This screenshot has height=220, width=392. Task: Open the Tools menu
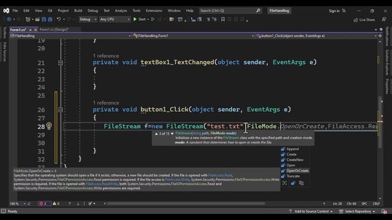[136, 11]
